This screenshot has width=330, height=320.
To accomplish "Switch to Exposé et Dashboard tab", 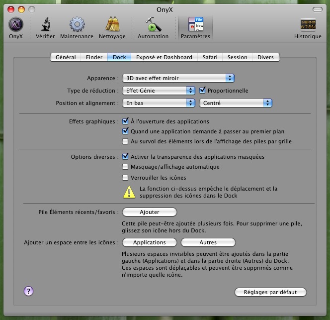I will pyautogui.click(x=164, y=57).
